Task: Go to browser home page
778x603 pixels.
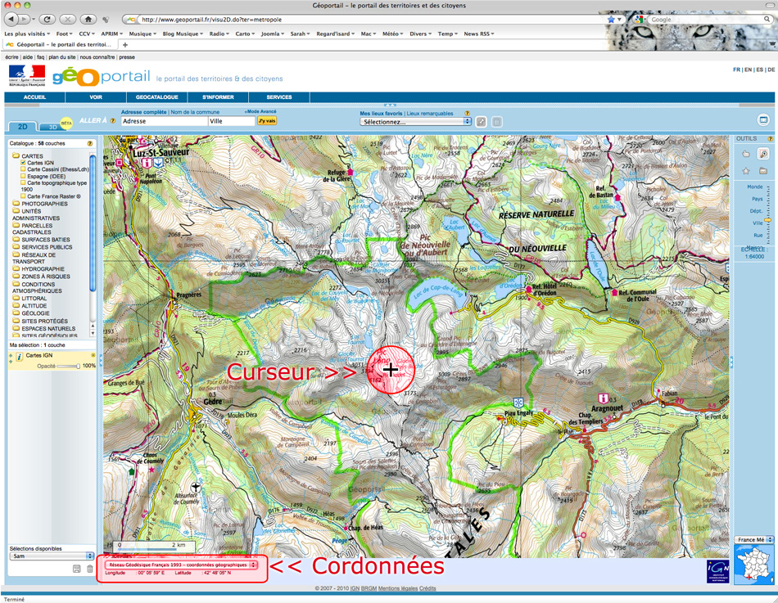Action: pyautogui.click(x=88, y=20)
